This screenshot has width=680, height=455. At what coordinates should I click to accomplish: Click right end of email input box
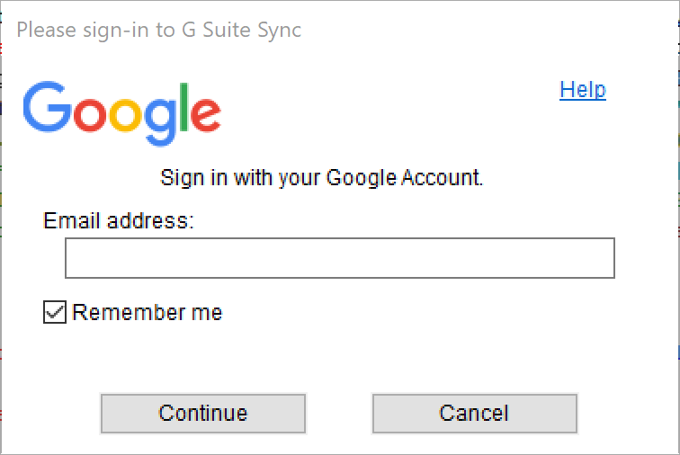point(603,258)
